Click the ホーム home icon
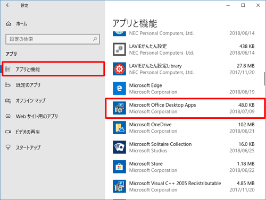This screenshot has height=200, width=266. (9, 24)
